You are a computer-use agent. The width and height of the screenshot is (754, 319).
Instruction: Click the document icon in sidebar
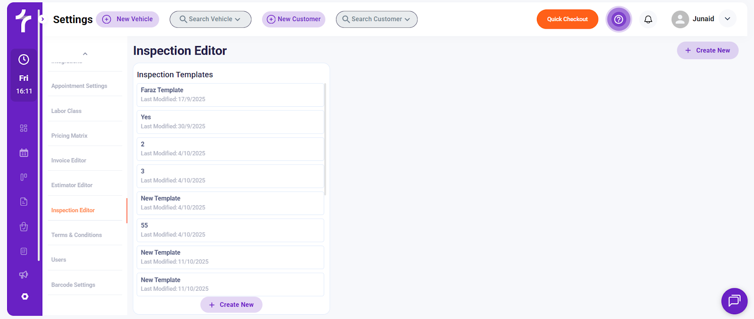click(x=24, y=202)
